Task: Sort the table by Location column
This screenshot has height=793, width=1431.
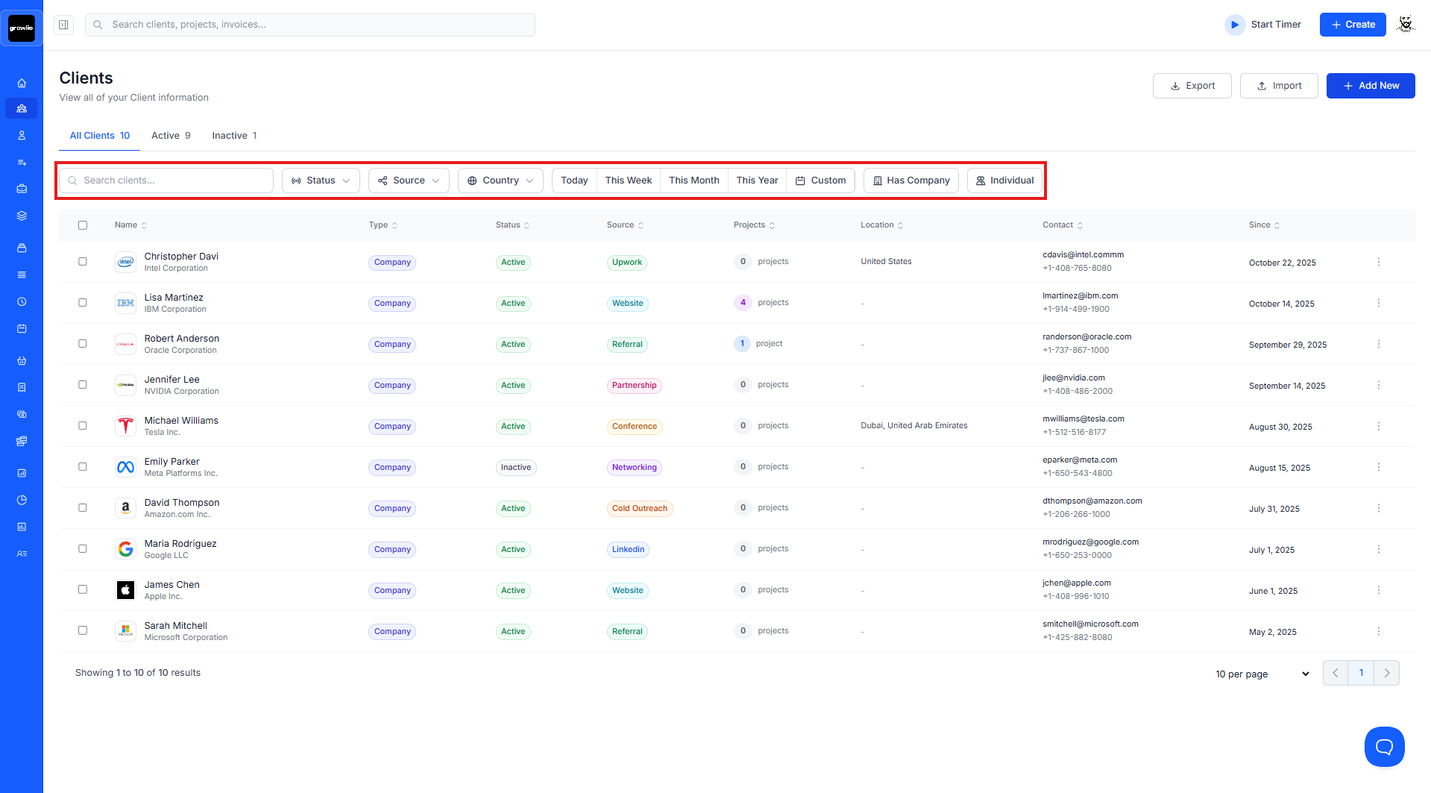Action: [x=881, y=225]
